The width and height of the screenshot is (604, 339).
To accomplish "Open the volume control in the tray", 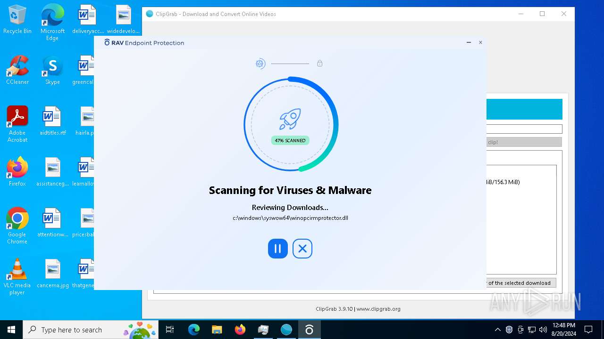I will (x=543, y=330).
